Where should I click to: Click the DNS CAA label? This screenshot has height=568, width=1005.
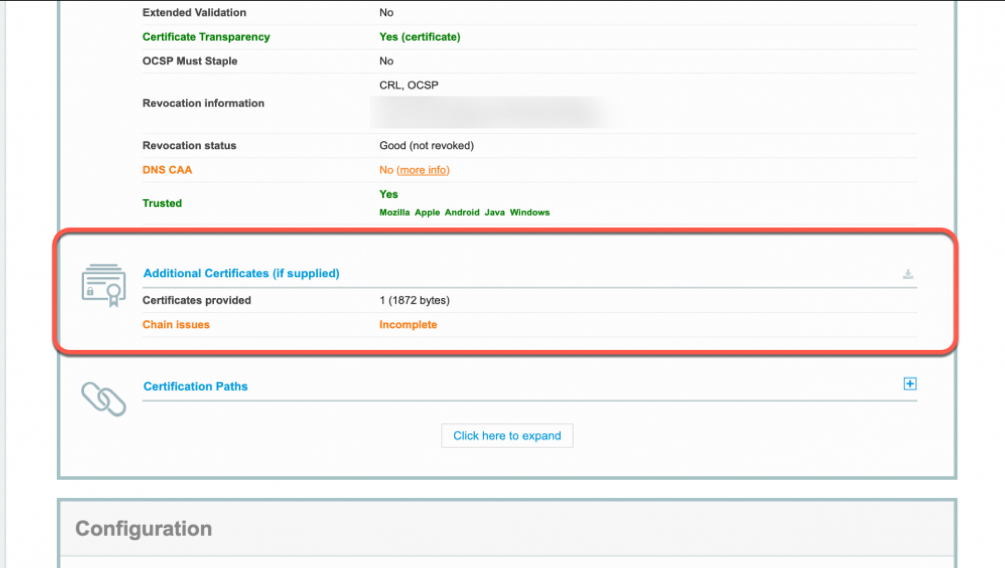click(167, 170)
